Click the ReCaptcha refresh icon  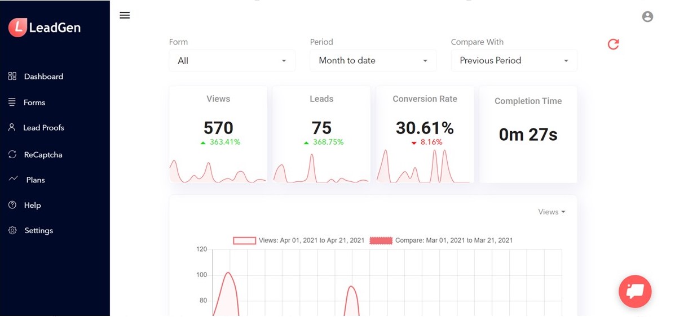[12, 154]
